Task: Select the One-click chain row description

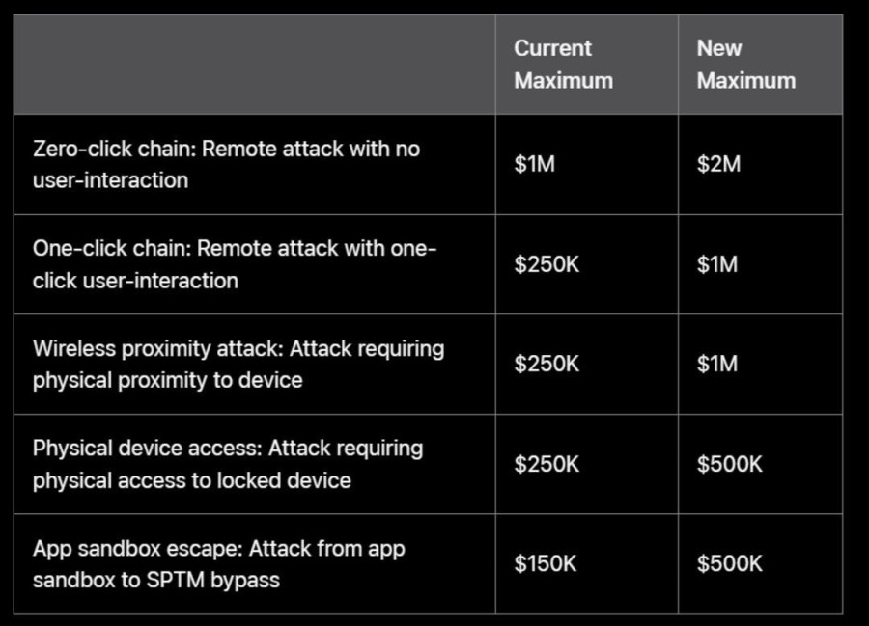Action: pos(235,264)
